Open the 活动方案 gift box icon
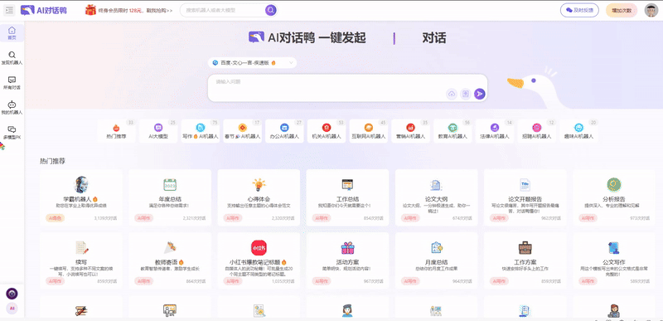 click(347, 247)
